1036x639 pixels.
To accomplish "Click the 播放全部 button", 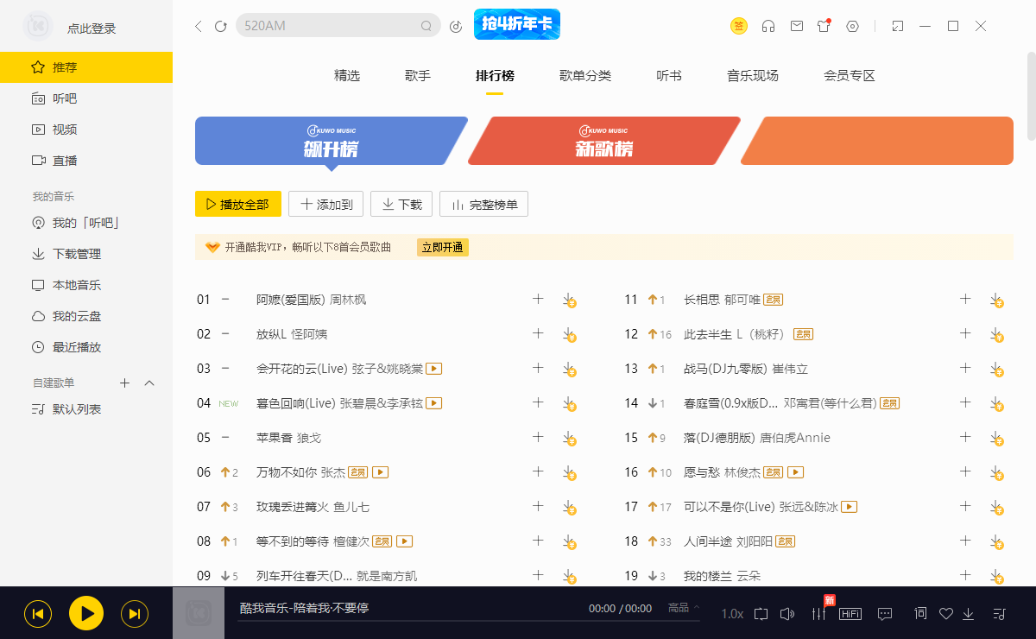I will point(238,204).
